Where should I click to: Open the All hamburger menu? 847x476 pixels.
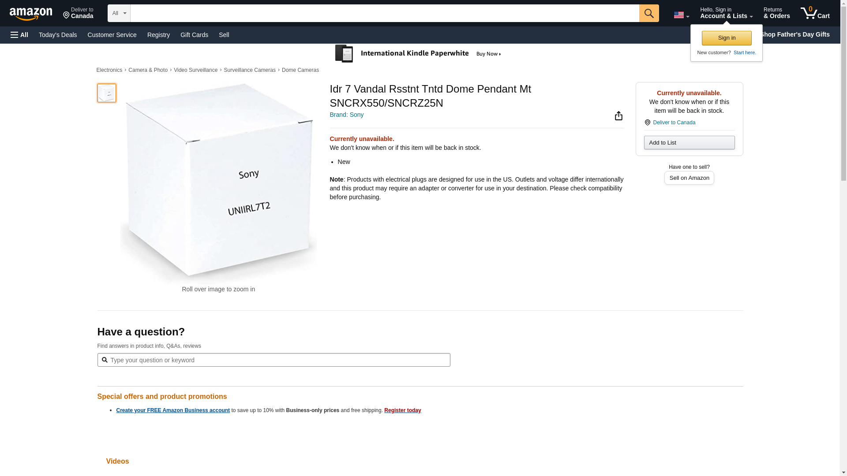tap(19, 35)
